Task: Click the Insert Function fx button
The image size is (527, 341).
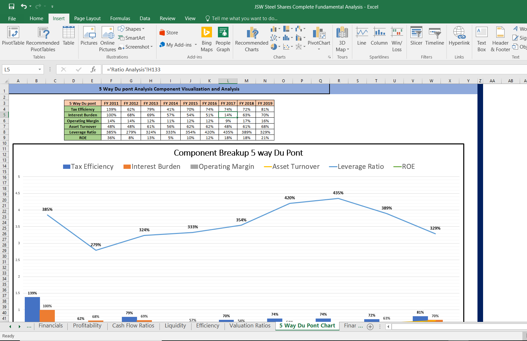Action: tap(93, 69)
